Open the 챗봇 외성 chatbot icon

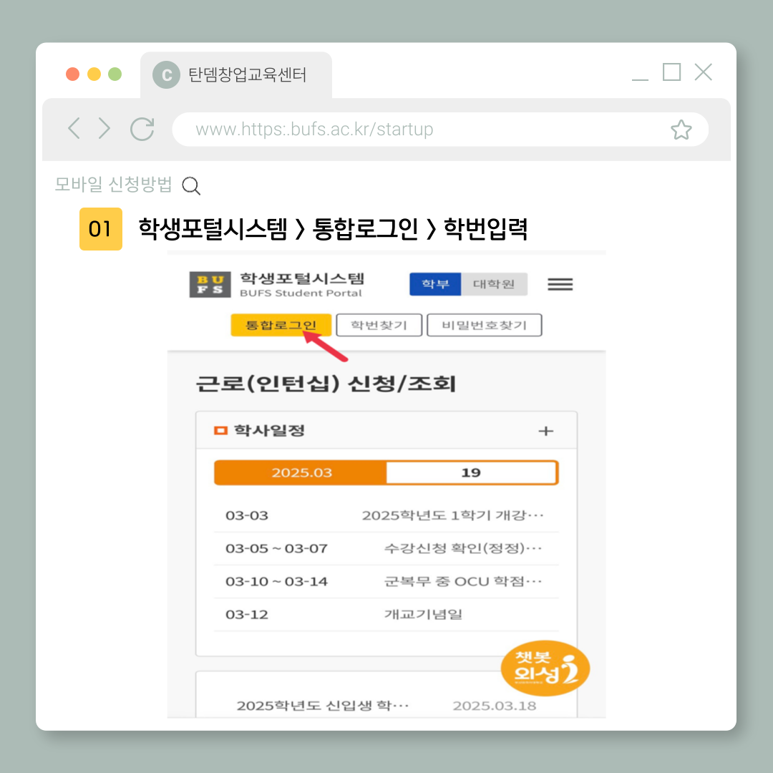[x=545, y=669]
